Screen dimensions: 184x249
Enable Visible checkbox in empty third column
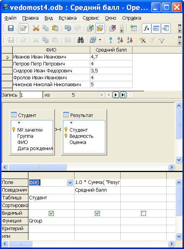(x=143, y=213)
